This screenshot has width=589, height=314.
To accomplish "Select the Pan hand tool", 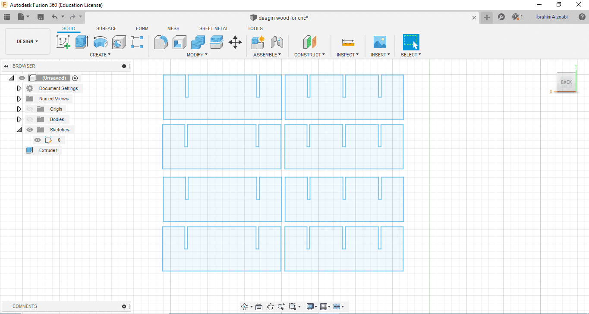I will 270,307.
